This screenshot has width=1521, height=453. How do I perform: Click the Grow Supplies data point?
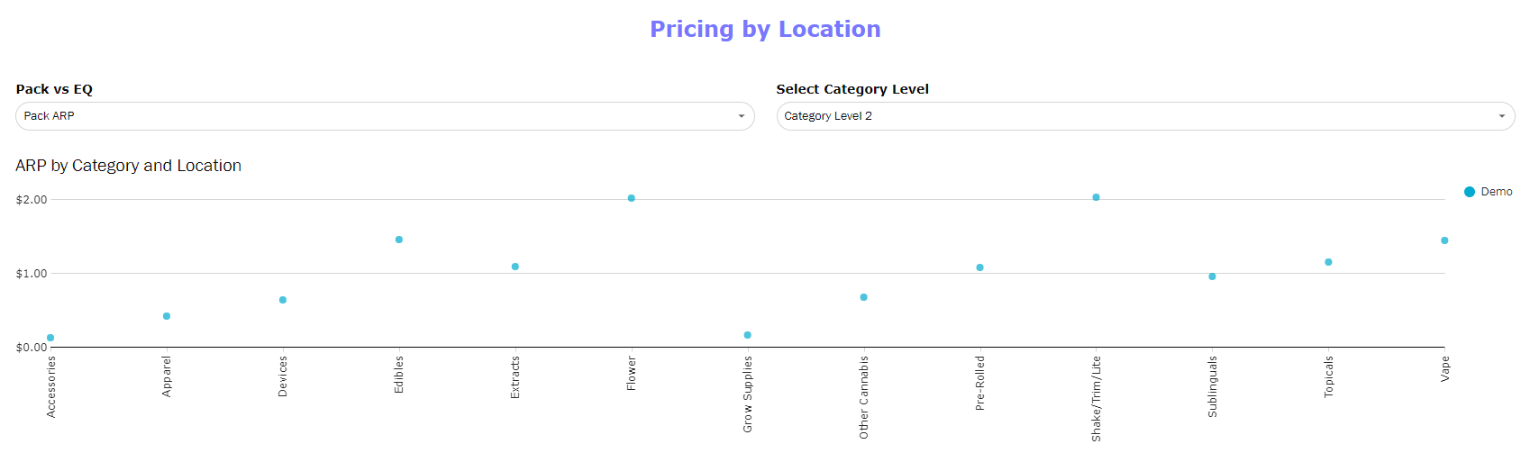point(748,335)
